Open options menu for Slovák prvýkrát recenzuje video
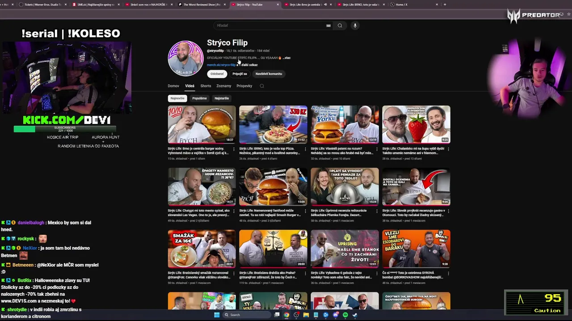Viewport: 572px width, 321px height. pos(448,211)
